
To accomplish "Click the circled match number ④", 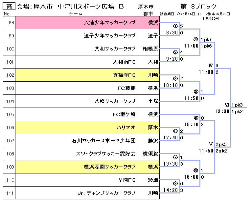I will [x=196, y=39].
